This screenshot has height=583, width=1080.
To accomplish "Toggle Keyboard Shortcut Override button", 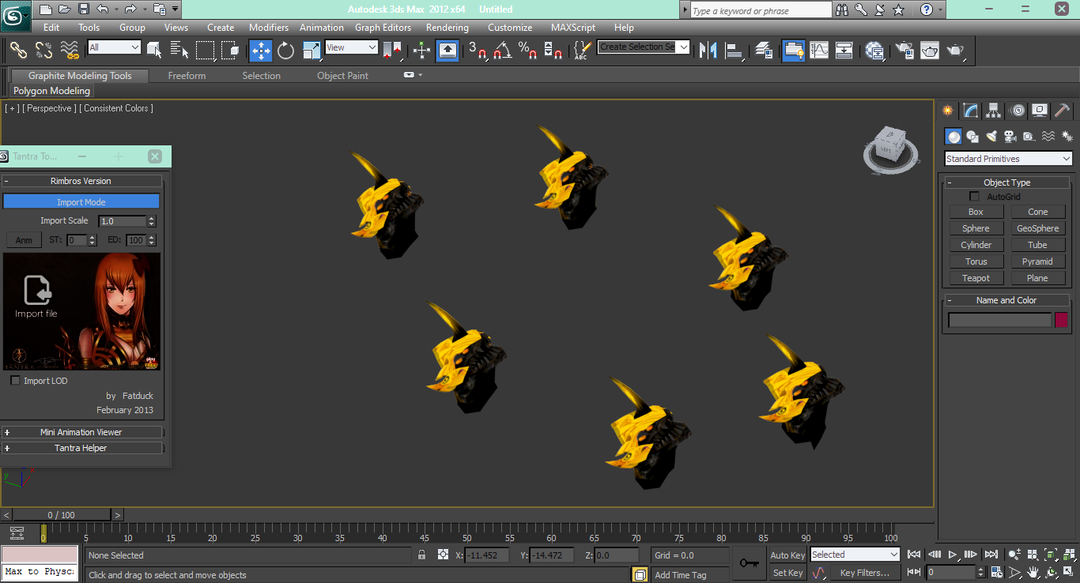I will tap(447, 50).
